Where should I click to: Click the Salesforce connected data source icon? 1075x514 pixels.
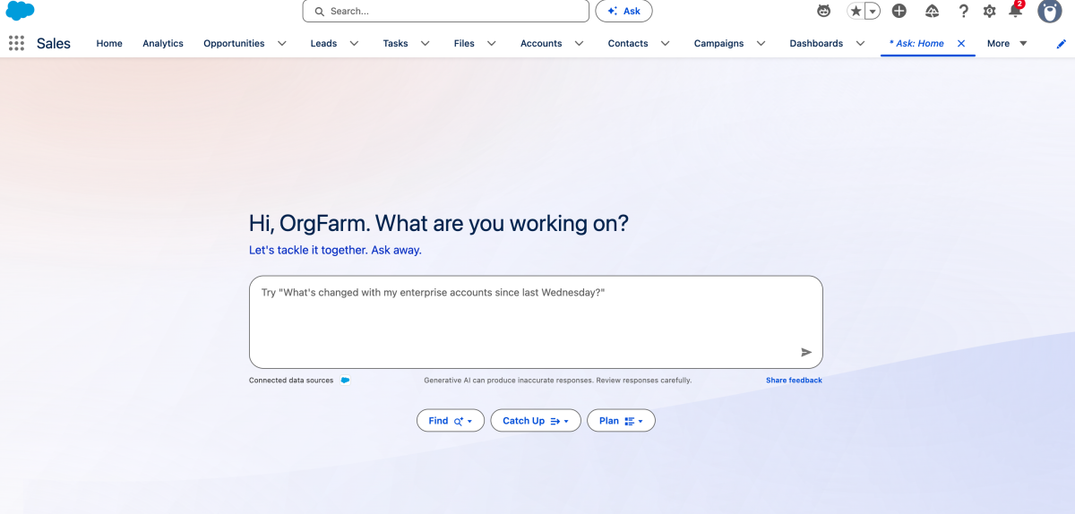point(345,381)
